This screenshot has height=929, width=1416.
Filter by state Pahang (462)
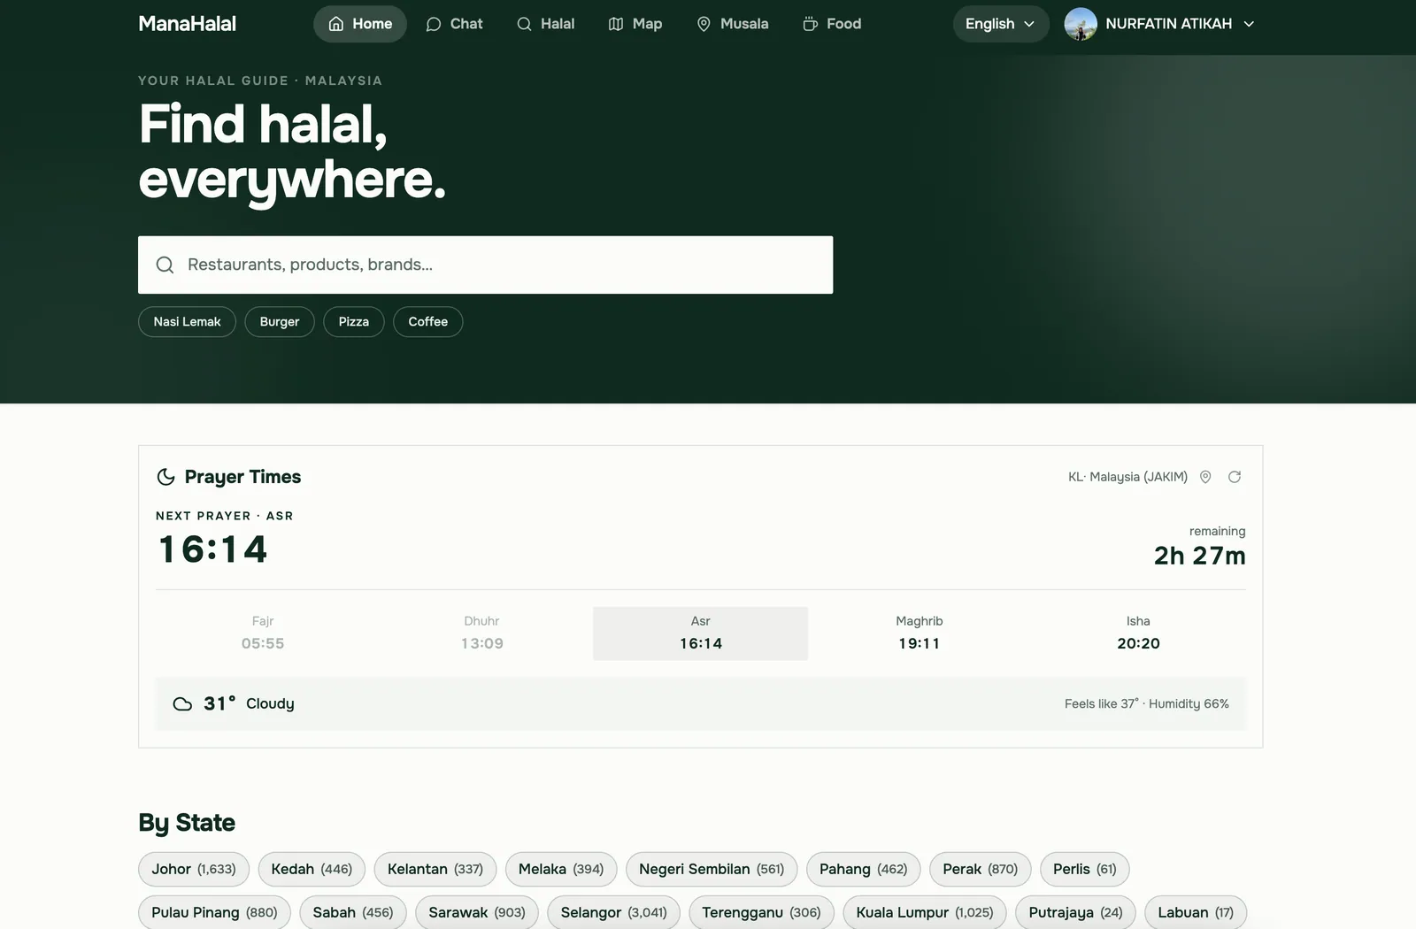863,870
